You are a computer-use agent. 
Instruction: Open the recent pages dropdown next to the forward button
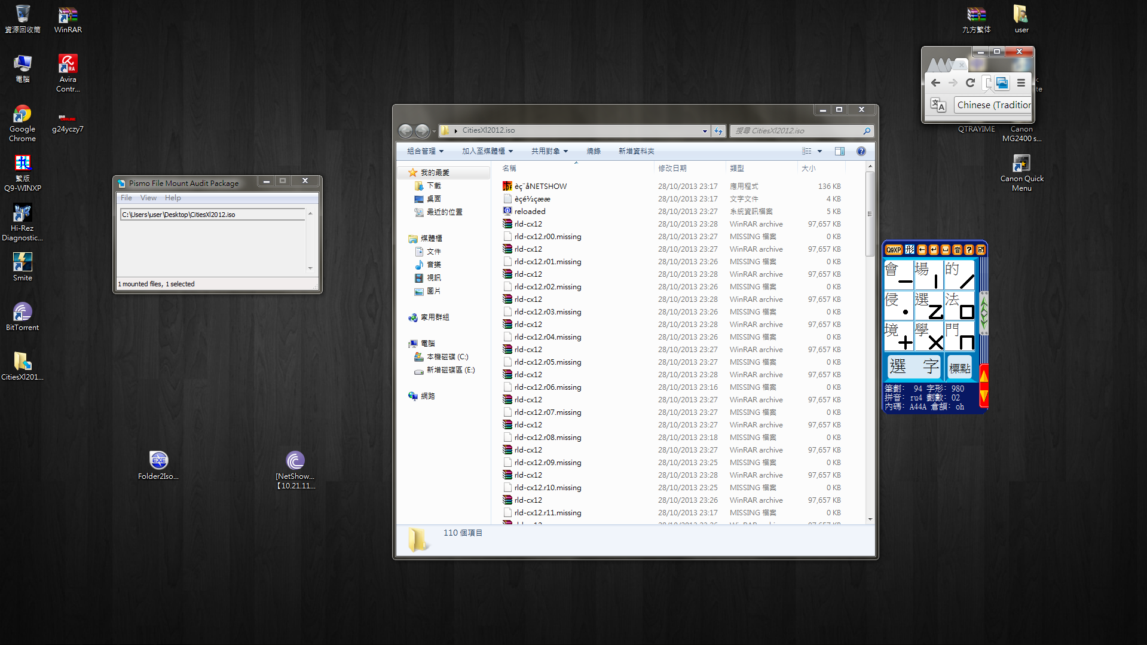coord(434,131)
